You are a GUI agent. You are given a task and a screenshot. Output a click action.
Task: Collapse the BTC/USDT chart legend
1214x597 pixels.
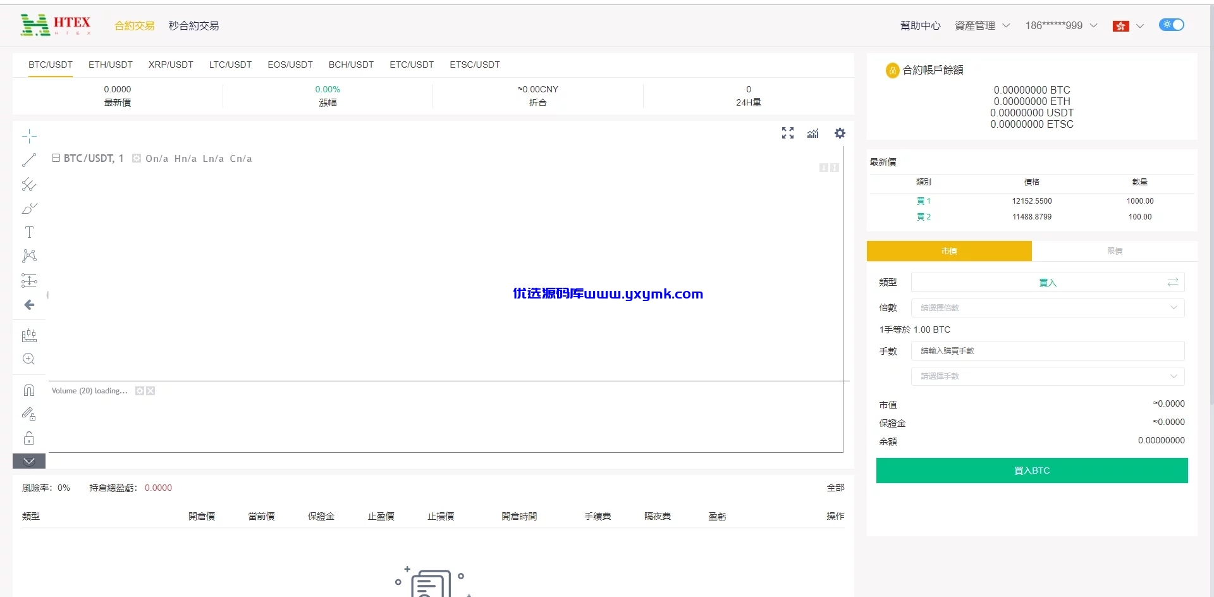coord(56,158)
